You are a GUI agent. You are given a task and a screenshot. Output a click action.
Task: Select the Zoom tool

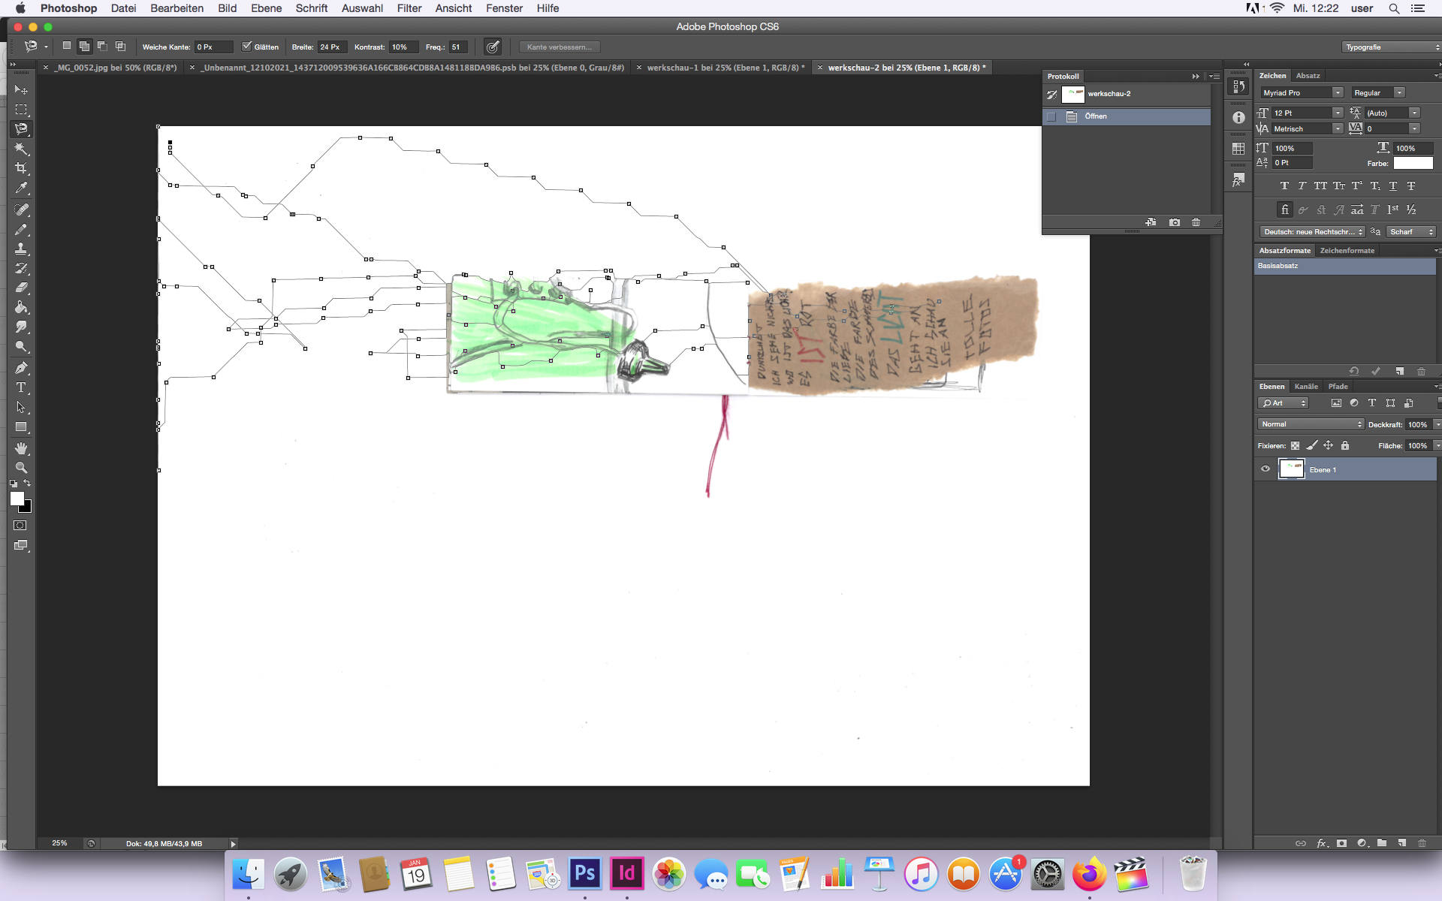(x=21, y=468)
